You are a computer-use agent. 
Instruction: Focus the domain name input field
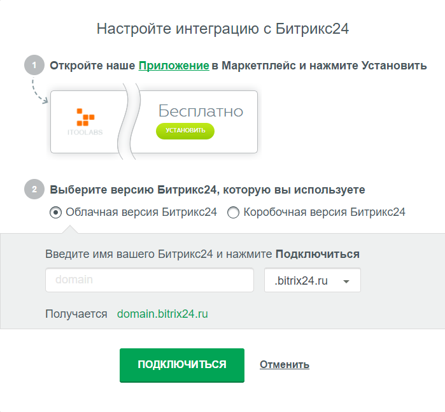150,280
